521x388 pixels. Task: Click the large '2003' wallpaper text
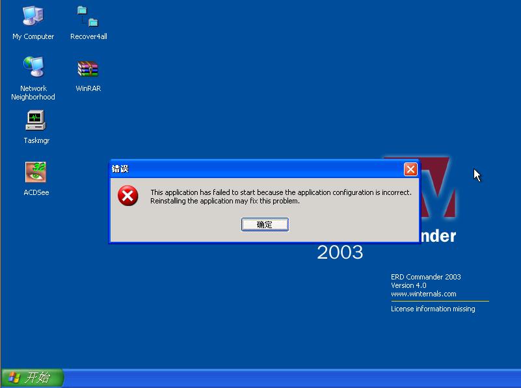tap(340, 252)
